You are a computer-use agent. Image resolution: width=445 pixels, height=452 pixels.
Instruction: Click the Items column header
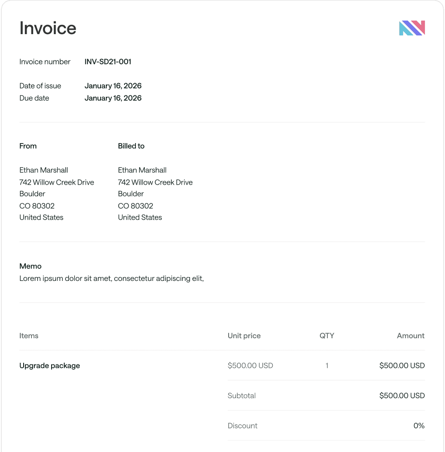[x=29, y=336]
